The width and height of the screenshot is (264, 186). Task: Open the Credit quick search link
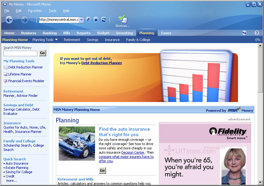click(x=10, y=176)
